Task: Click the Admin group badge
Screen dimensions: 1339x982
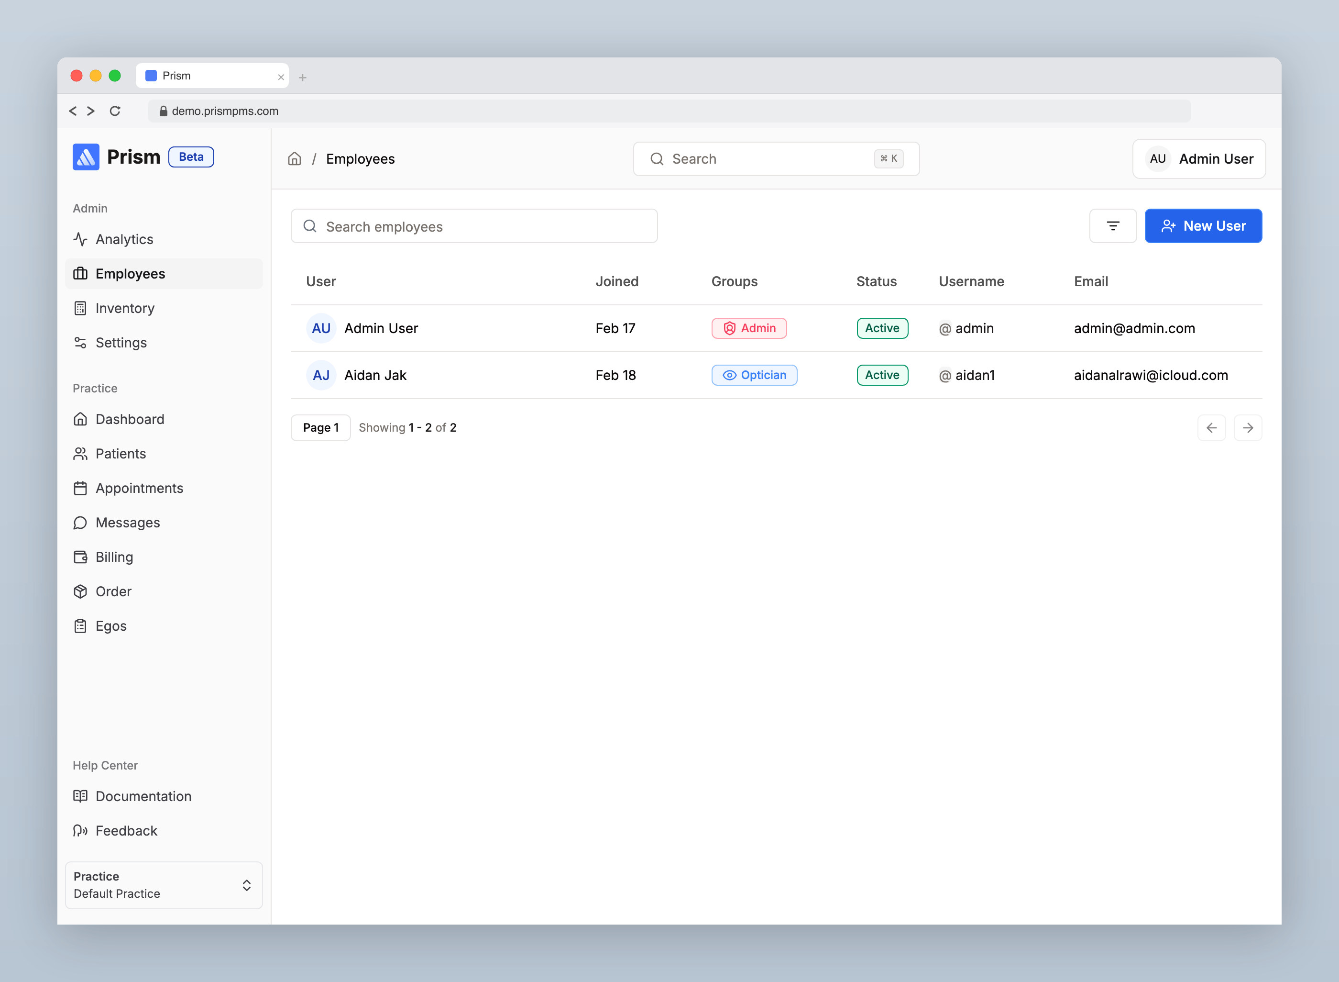Action: pyautogui.click(x=748, y=328)
